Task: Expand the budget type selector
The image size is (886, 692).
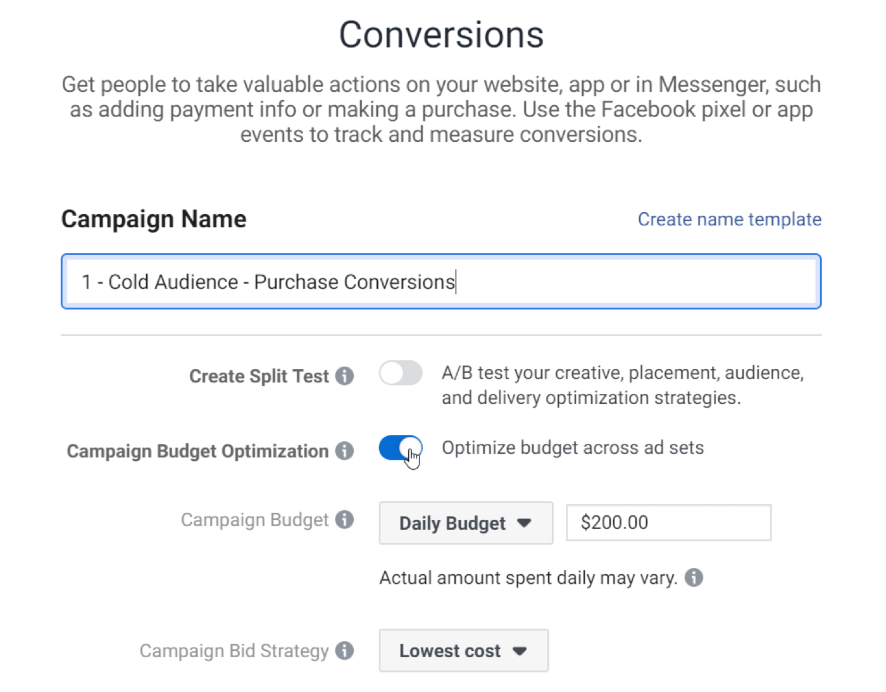Action: 465,523
